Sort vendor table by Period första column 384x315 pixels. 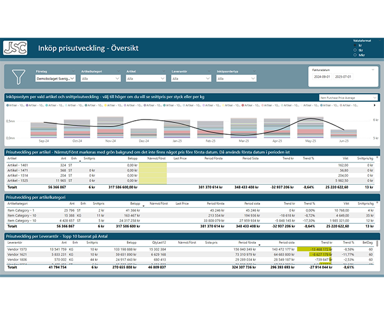(247, 243)
